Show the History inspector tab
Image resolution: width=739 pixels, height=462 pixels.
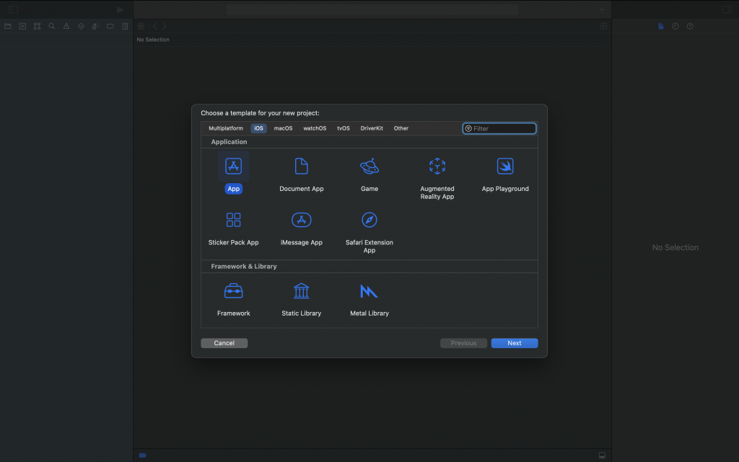tap(675, 27)
